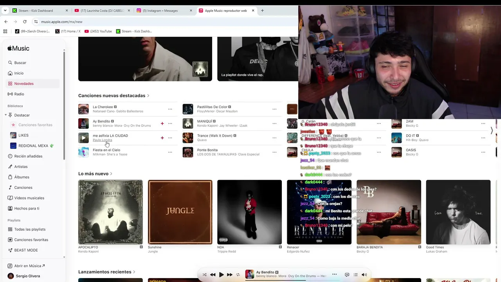
Task: Open more options for Ay Bendito row
Action: point(170,123)
